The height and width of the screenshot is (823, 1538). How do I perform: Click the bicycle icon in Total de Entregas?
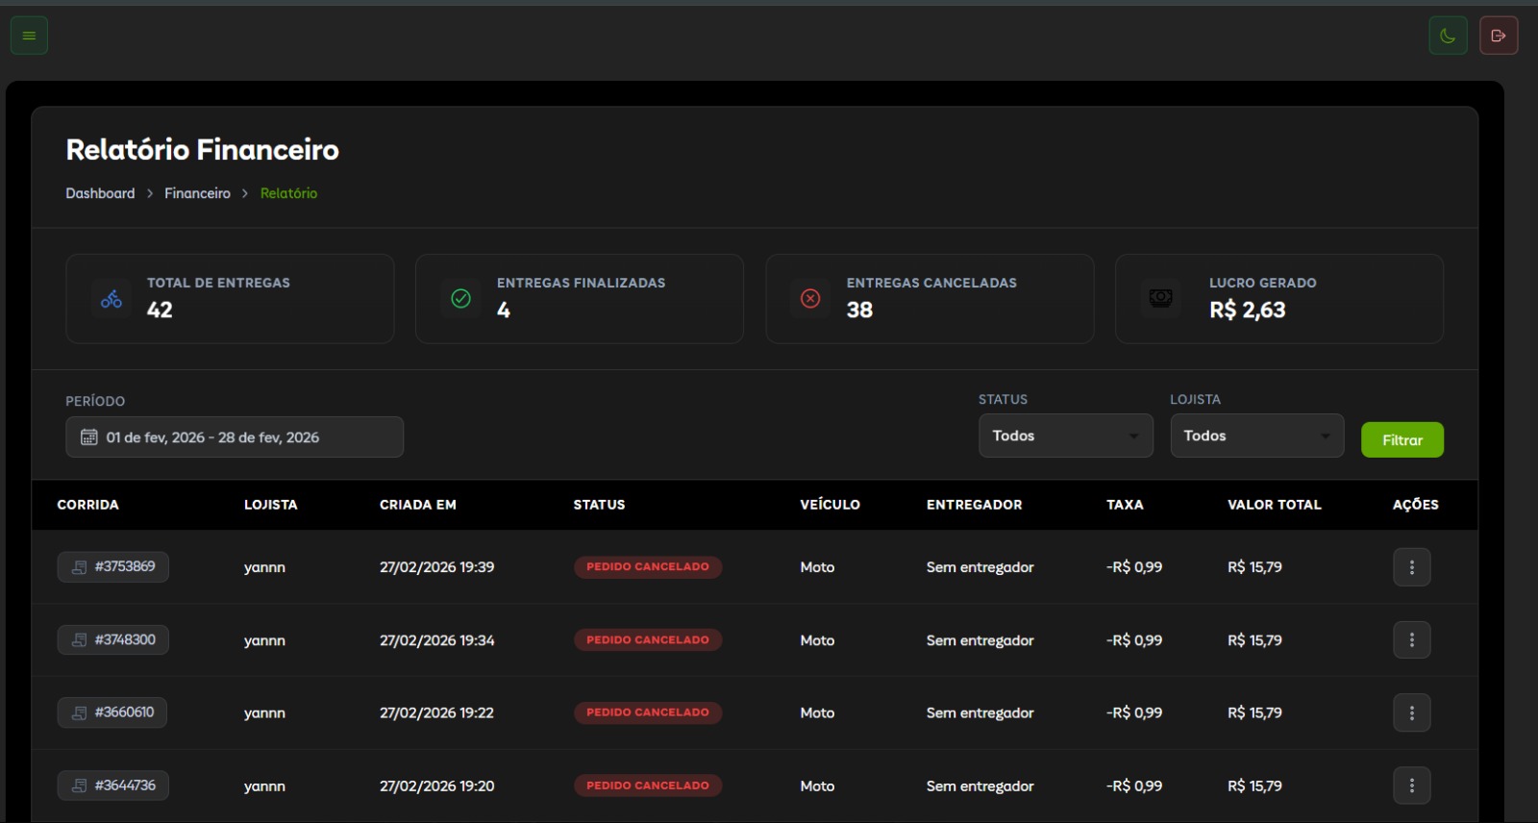[x=112, y=299]
